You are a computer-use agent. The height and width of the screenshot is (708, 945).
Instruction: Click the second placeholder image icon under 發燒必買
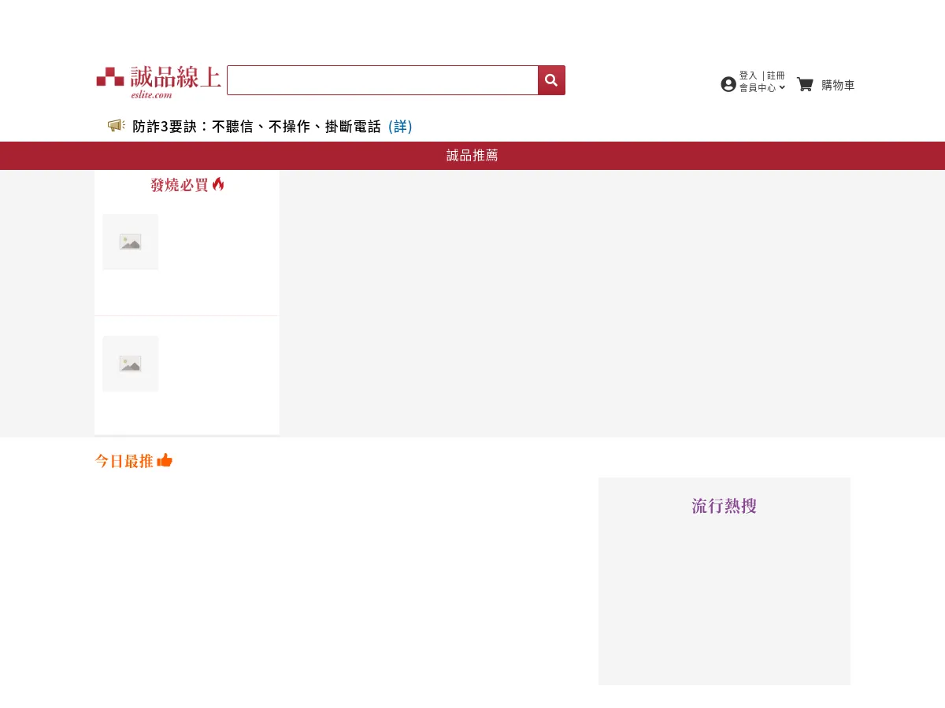point(130,363)
